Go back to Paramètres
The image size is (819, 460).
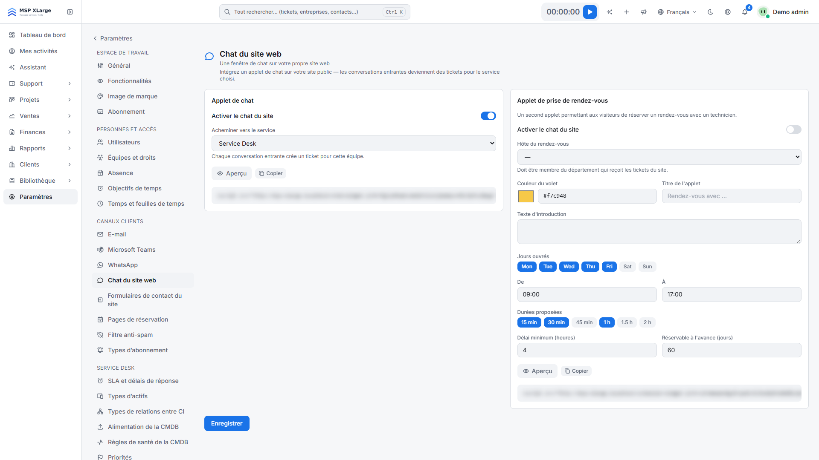pyautogui.click(x=113, y=38)
